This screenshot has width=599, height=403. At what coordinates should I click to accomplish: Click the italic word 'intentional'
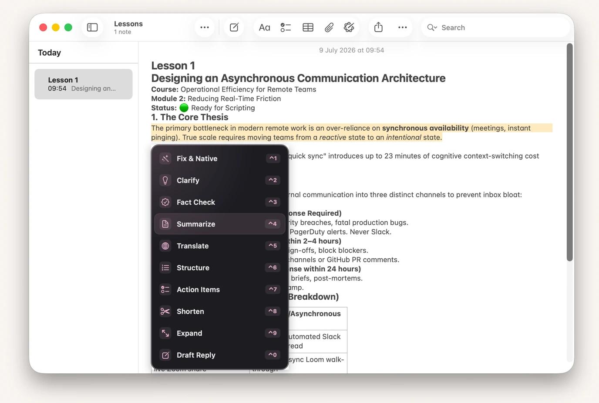[404, 137]
